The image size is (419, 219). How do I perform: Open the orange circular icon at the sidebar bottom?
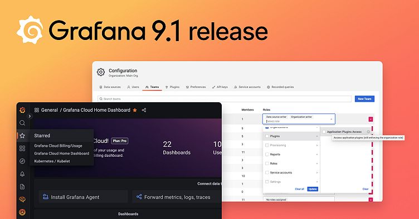(x=22, y=212)
